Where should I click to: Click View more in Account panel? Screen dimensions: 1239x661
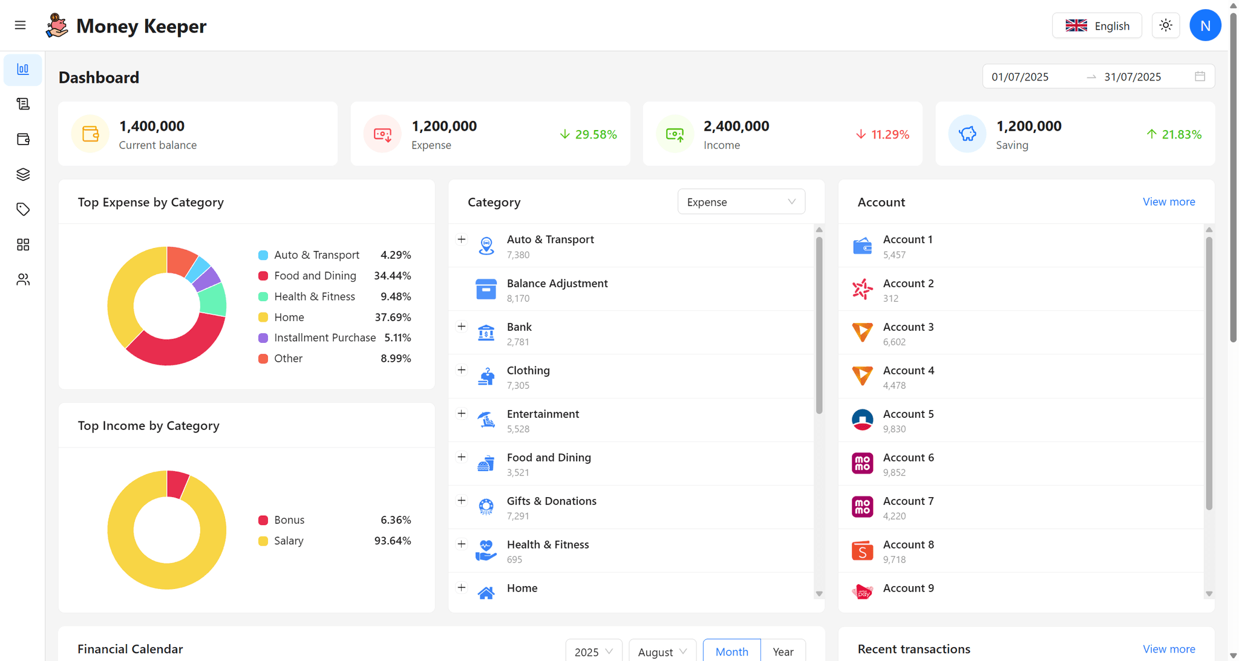(1168, 202)
